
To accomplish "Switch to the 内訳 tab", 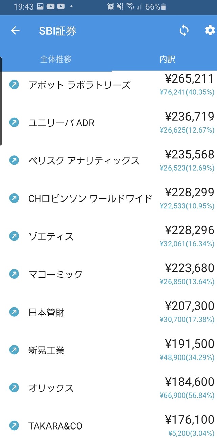I will 167,59.
